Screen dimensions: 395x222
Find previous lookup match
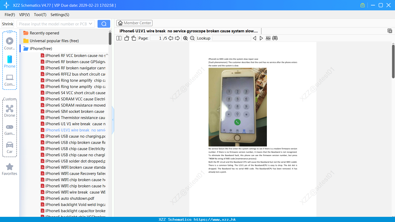[254, 38]
